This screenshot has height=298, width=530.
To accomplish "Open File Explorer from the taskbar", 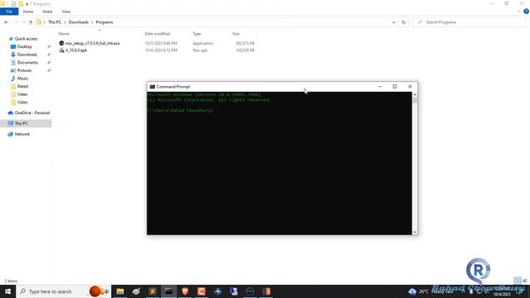I will pyautogui.click(x=120, y=291).
